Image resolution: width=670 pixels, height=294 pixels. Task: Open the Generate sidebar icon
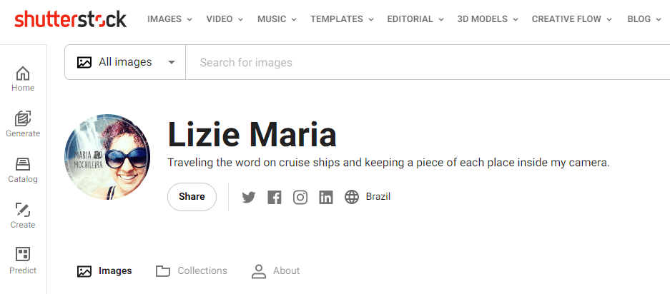point(23,124)
